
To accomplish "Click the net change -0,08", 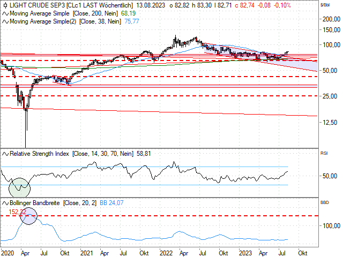I will pyautogui.click(x=264, y=5).
